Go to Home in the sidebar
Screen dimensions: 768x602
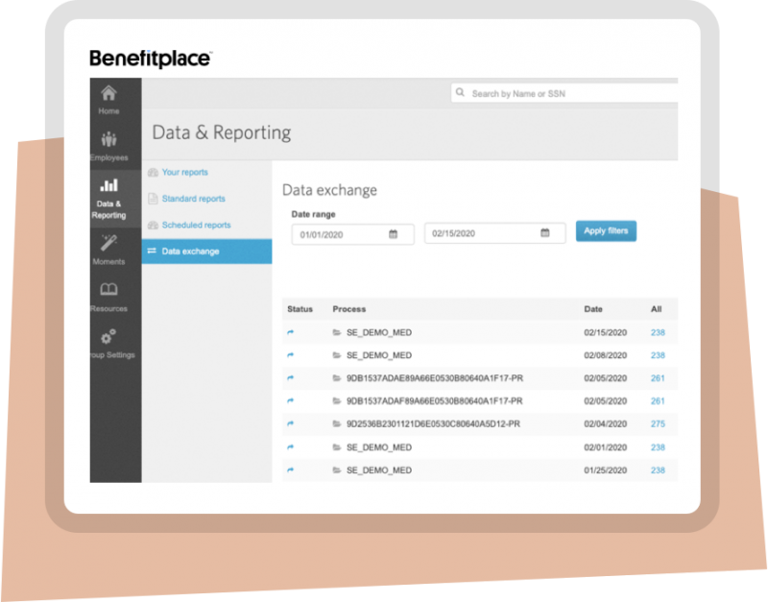coord(108,100)
